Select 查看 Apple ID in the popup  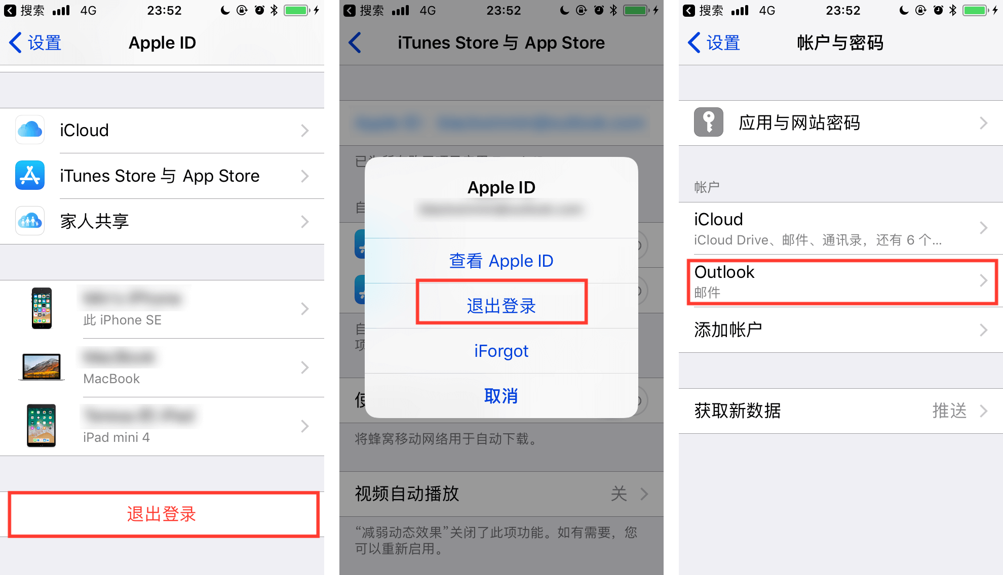point(501,261)
